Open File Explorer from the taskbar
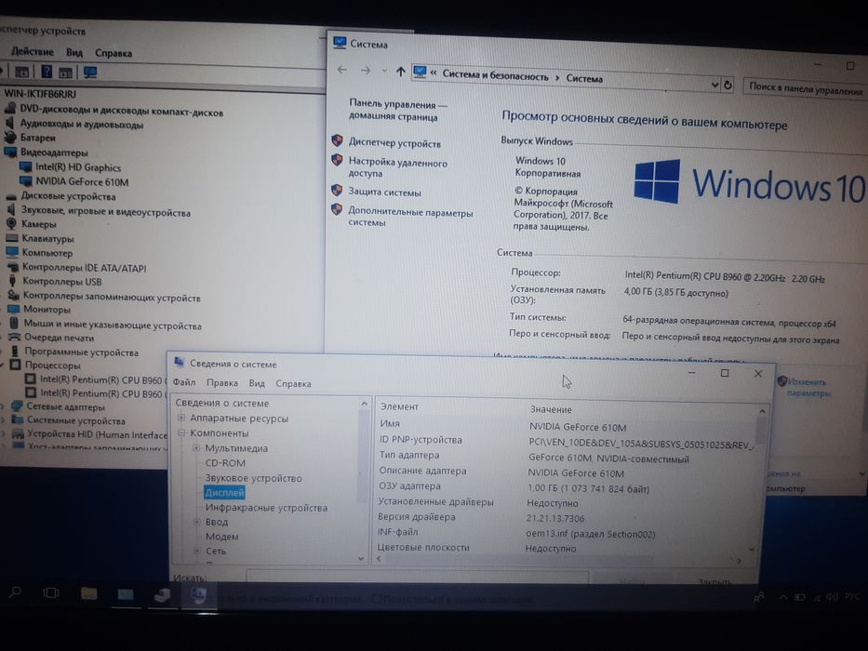Viewport: 868px width, 651px height. point(88,594)
